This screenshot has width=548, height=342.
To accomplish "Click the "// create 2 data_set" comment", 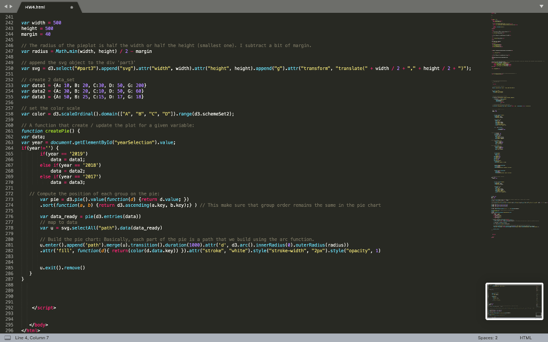I will [x=48, y=80].
